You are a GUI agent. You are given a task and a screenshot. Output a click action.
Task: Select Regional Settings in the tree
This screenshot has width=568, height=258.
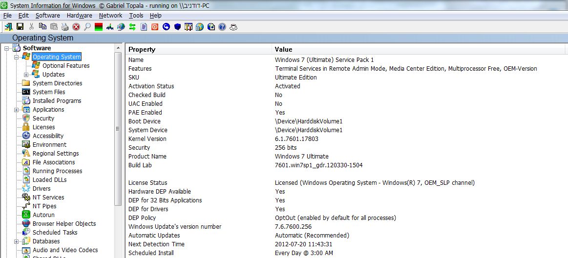click(x=55, y=154)
